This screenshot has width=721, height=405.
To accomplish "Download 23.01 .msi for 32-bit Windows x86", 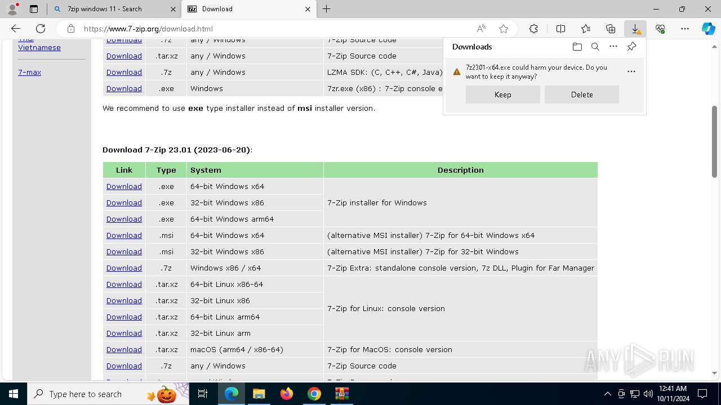I will click(124, 251).
